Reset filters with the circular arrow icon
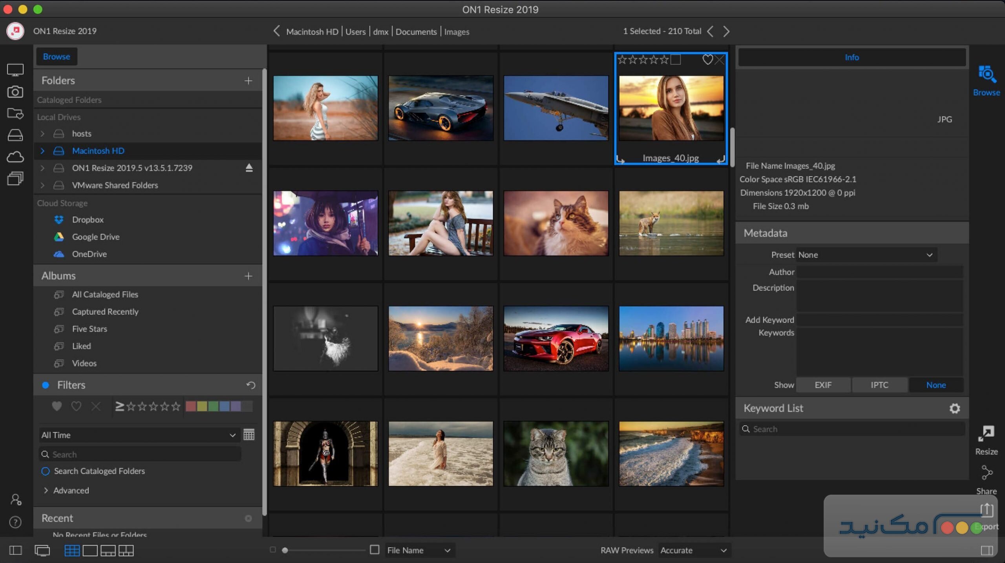The image size is (1005, 563). pos(250,385)
